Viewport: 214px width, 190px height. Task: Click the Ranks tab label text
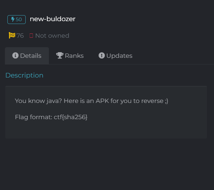[74, 56]
